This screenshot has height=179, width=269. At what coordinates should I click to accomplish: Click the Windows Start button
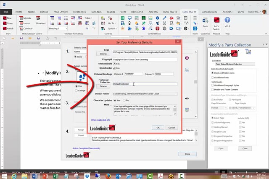(x=4, y=176)
